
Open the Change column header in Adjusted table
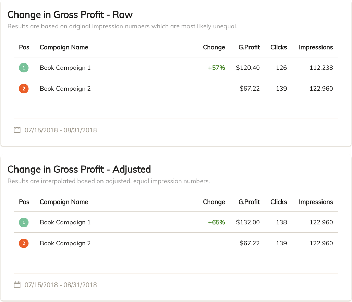214,202
